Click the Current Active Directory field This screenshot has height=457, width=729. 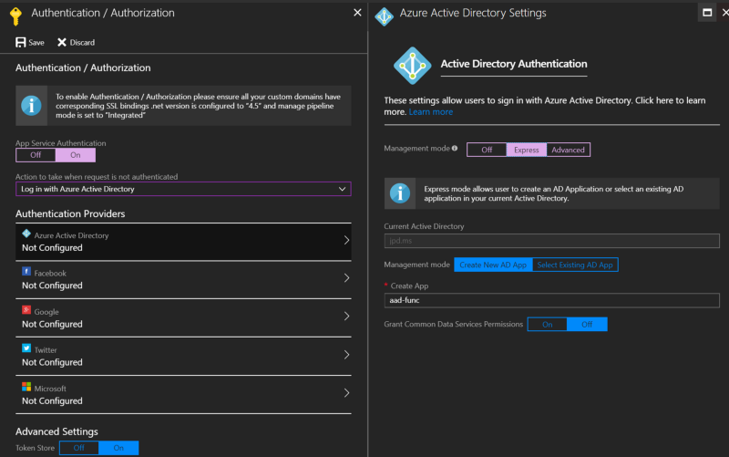(x=551, y=241)
